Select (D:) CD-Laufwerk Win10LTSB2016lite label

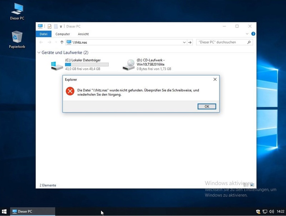tap(151, 62)
